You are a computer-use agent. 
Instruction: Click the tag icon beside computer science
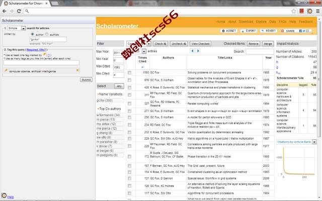click(x=6, y=70)
